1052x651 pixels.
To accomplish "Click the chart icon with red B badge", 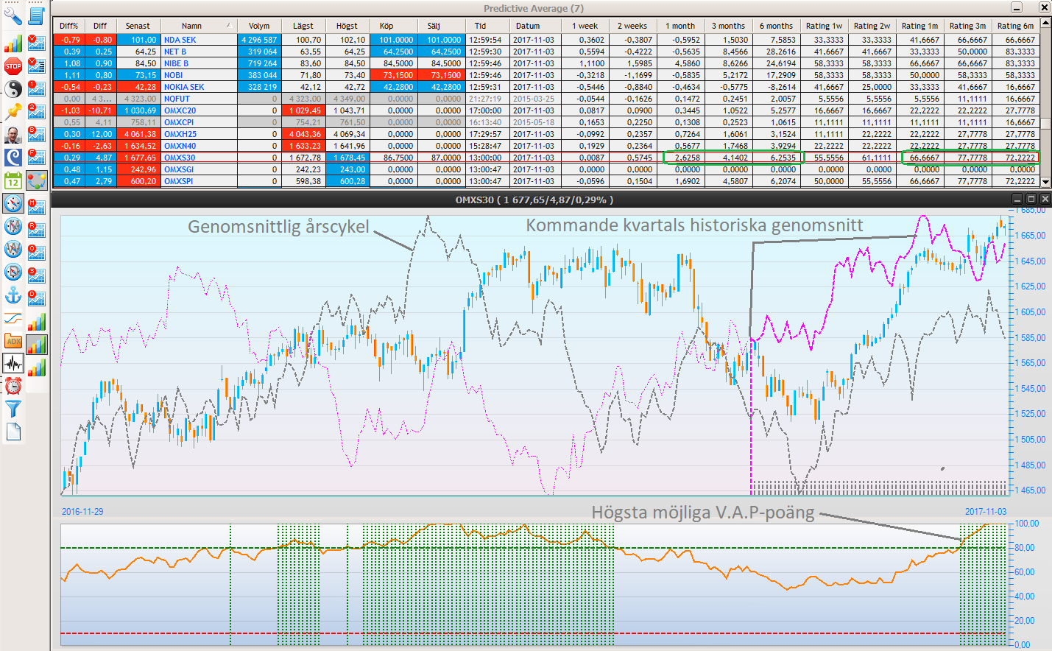I will tap(36, 135).
